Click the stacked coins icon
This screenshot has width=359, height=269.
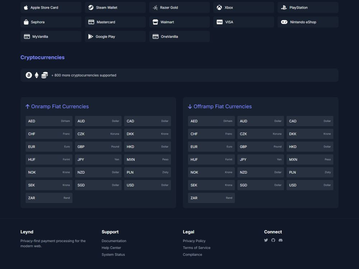pos(45,75)
